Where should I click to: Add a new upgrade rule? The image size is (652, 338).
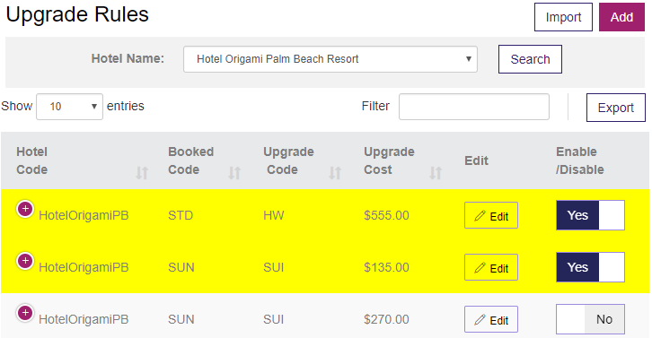pyautogui.click(x=621, y=17)
